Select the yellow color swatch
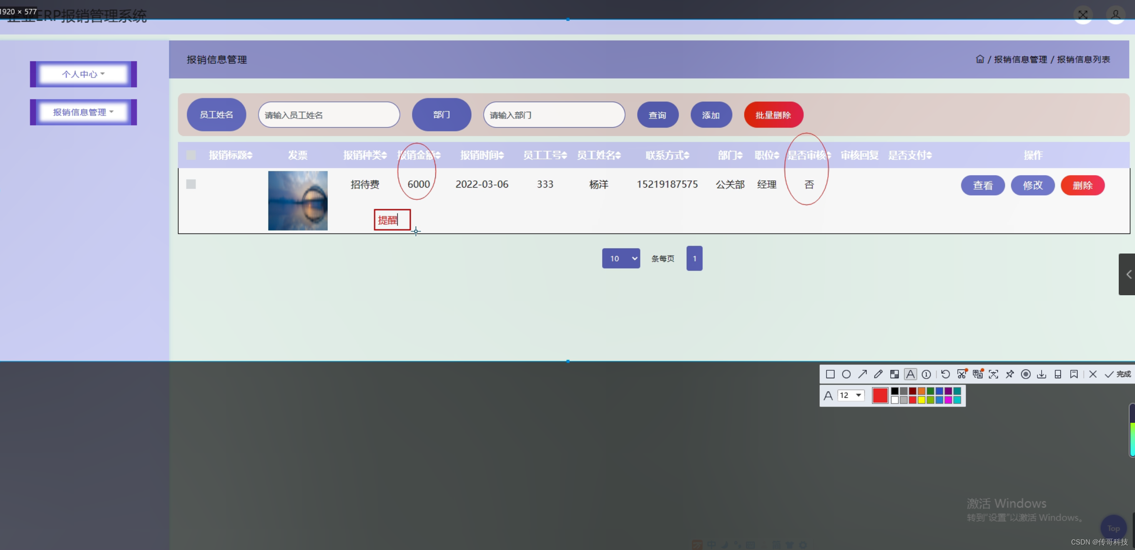Viewport: 1135px width, 550px height. pyautogui.click(x=921, y=401)
